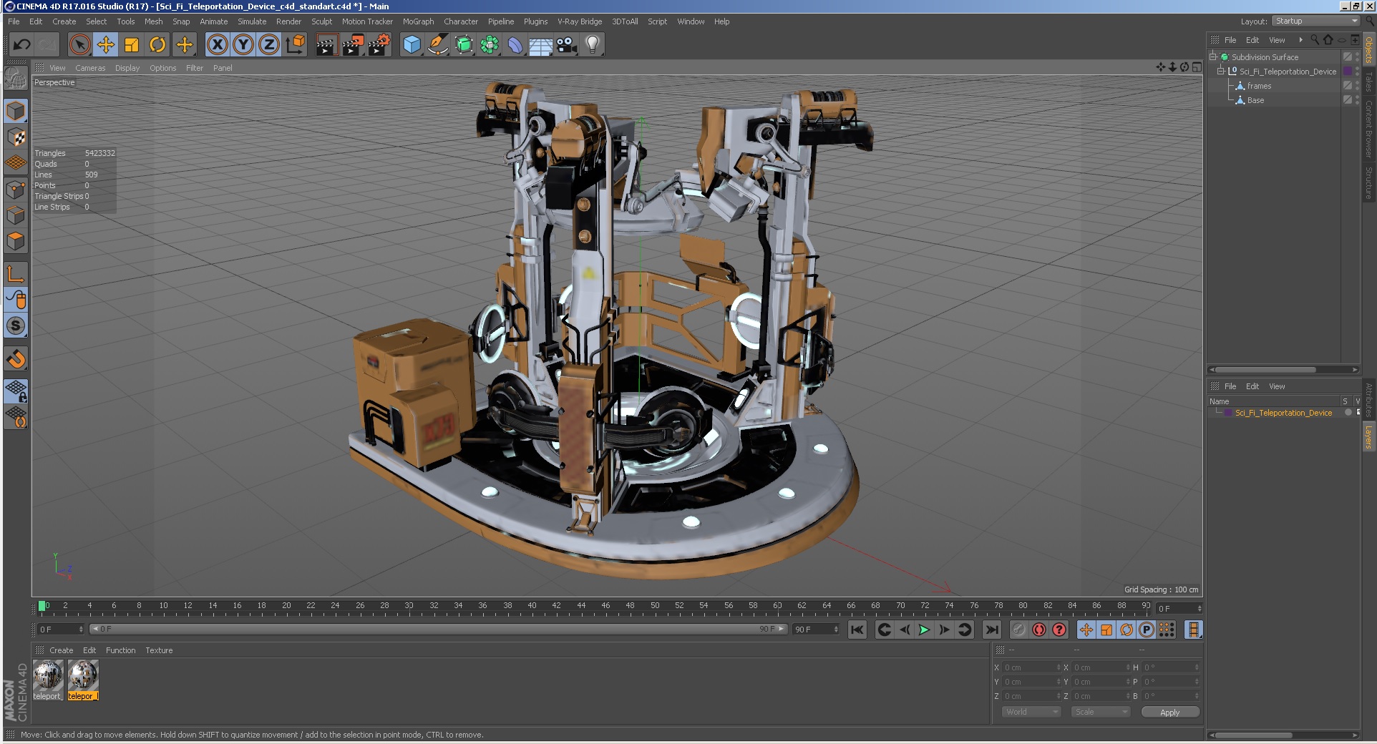Click Render View clapperboard icon
This screenshot has width=1377, height=744.
[x=326, y=45]
